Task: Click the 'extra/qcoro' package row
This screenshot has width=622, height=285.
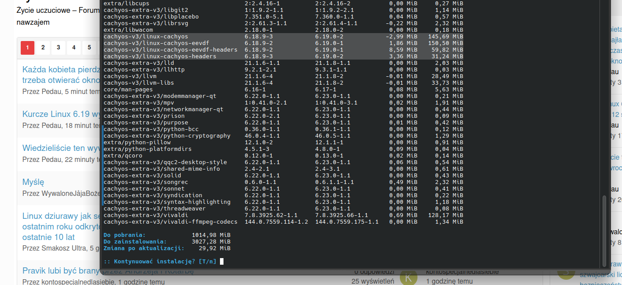Action: pos(283,156)
